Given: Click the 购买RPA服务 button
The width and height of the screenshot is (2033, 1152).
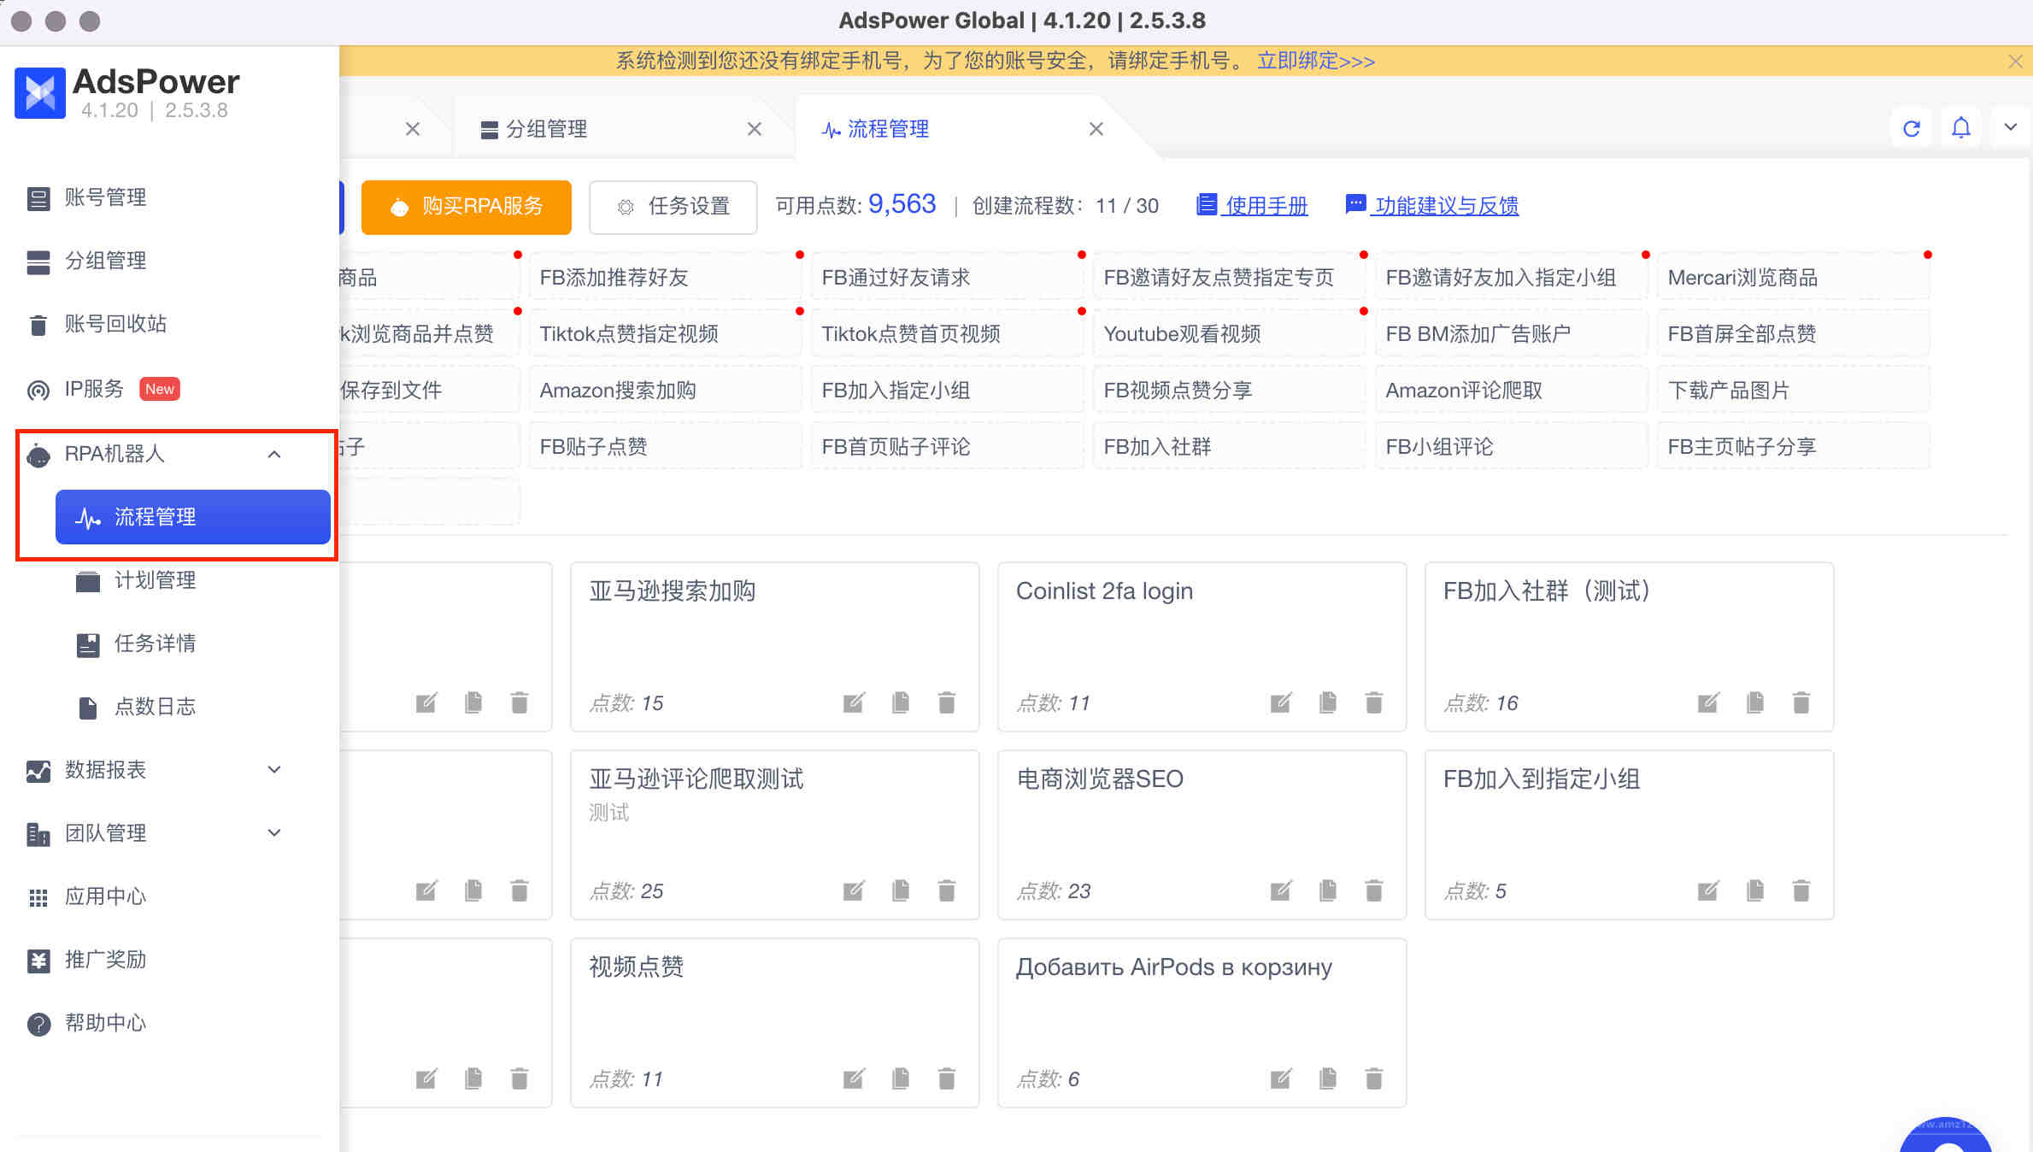Looking at the screenshot, I should [466, 207].
